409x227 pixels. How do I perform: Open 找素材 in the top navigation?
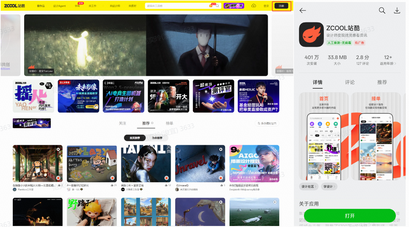[133, 6]
